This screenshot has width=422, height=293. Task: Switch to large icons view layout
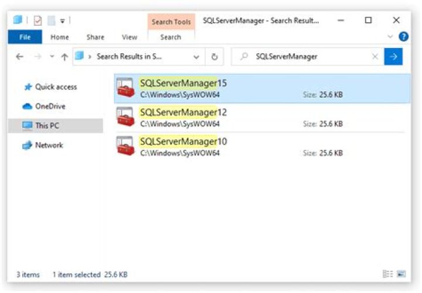(x=401, y=274)
